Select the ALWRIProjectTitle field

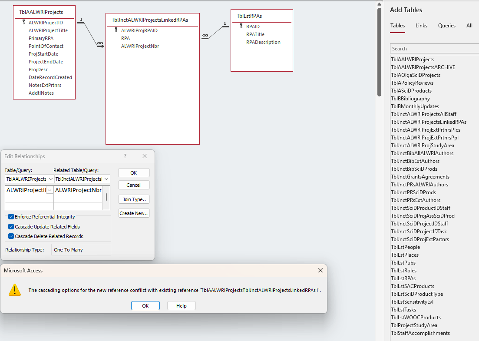[48, 30]
